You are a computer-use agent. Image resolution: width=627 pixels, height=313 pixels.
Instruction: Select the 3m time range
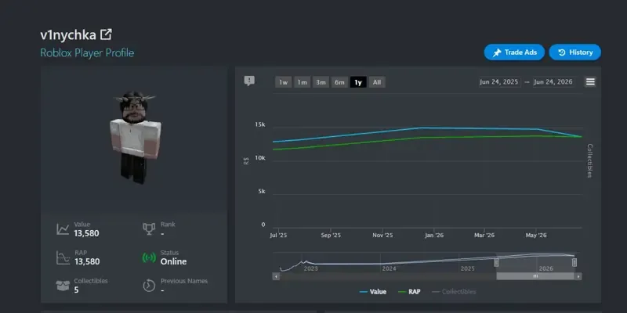click(321, 82)
